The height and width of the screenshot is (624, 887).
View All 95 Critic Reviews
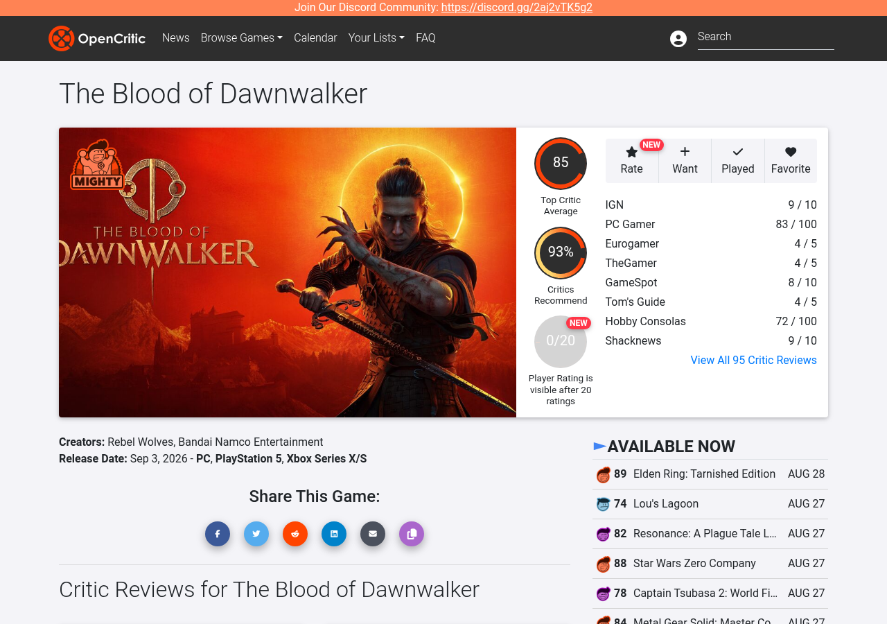[x=754, y=361]
